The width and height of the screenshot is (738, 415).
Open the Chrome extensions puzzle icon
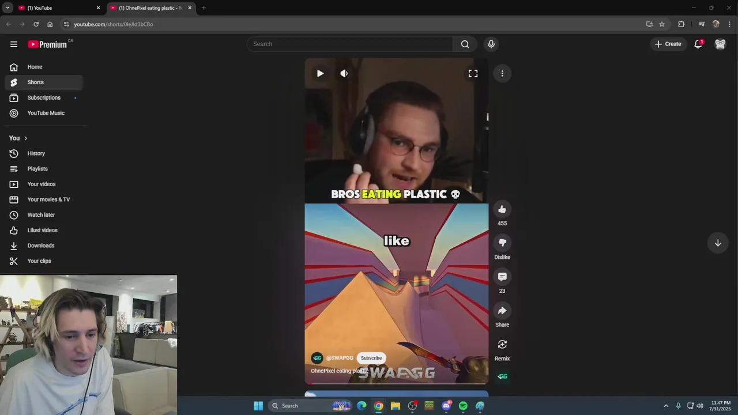tap(681, 24)
